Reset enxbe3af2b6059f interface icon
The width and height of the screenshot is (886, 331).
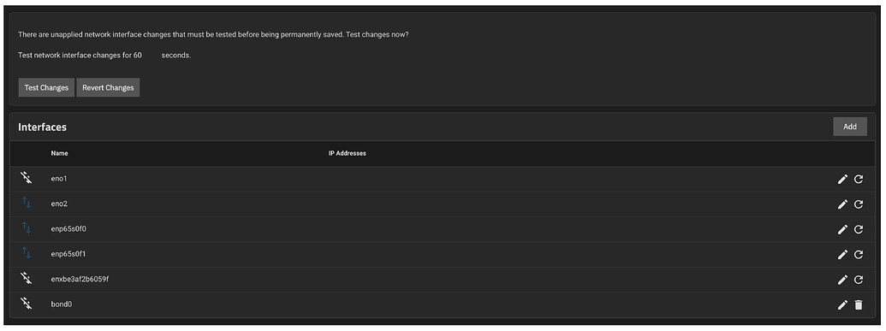[x=859, y=280]
